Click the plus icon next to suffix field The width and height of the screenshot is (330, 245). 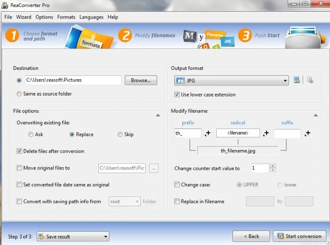[x=308, y=133]
